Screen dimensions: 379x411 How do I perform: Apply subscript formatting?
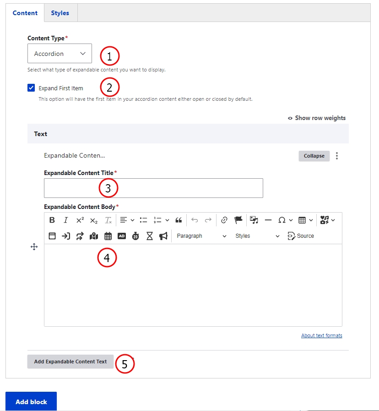click(94, 221)
